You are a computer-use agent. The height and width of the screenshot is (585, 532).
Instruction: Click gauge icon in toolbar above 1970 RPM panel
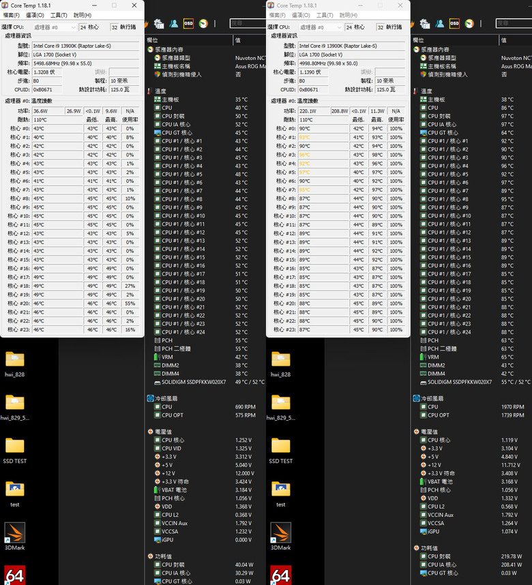469,23
